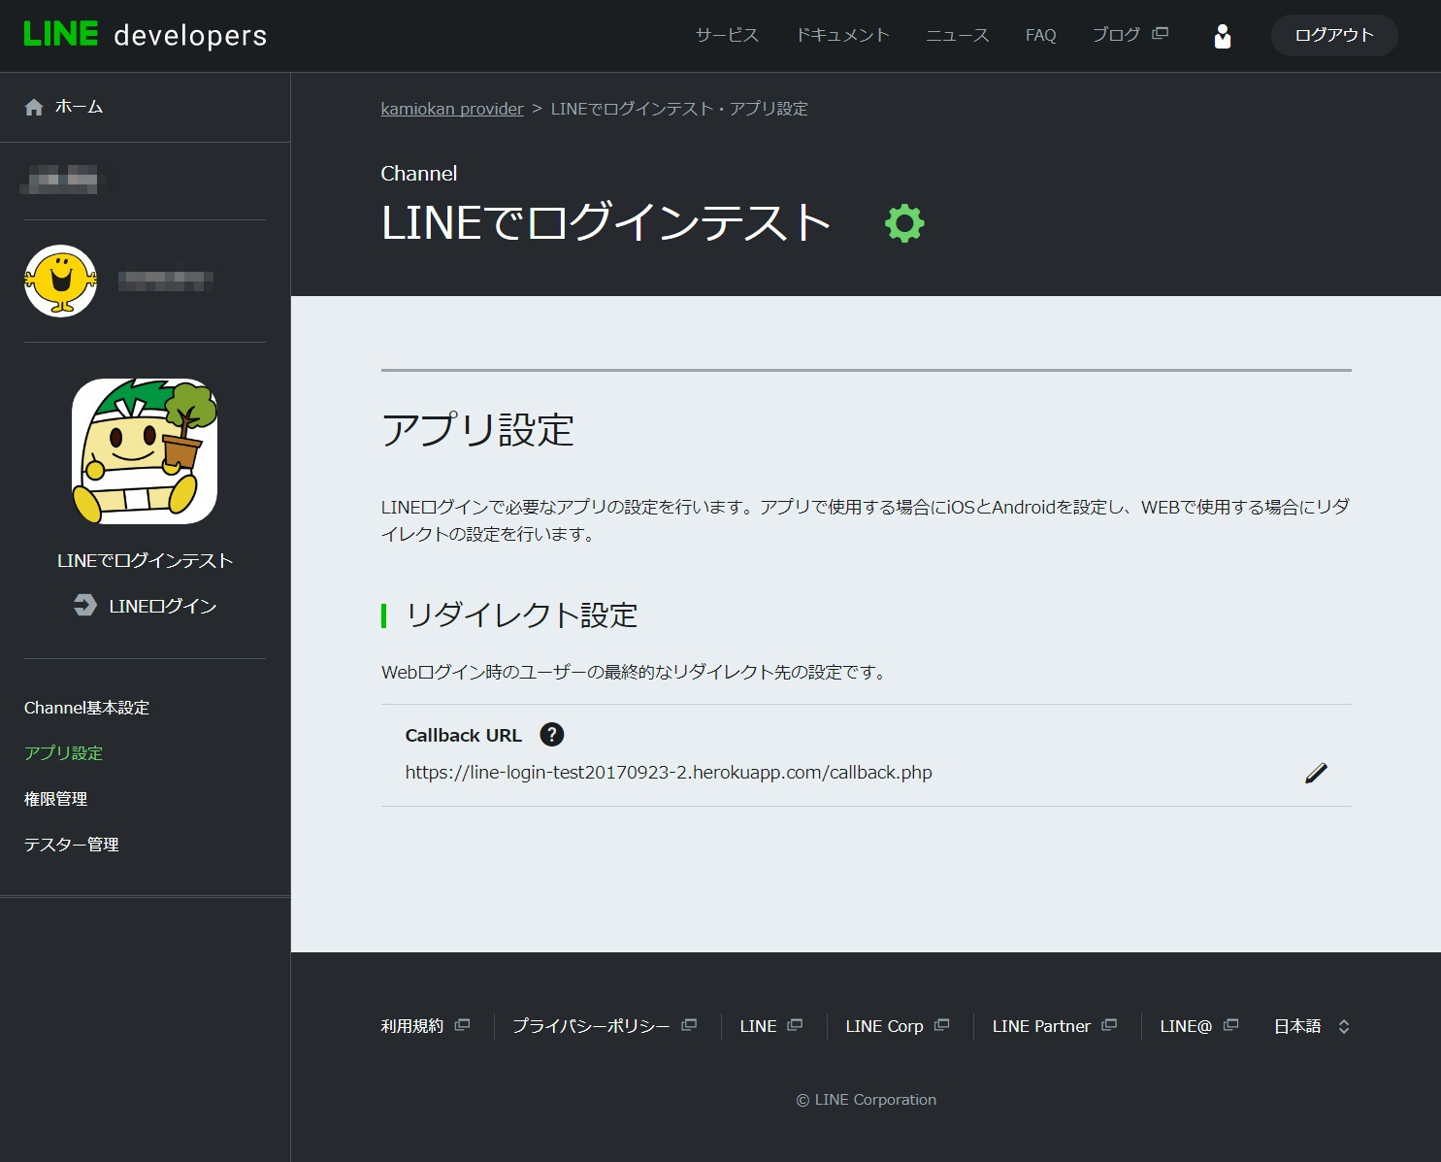The width and height of the screenshot is (1441, 1162).
Task: Select アプリ設定 in sidebar
Action: 63,753
